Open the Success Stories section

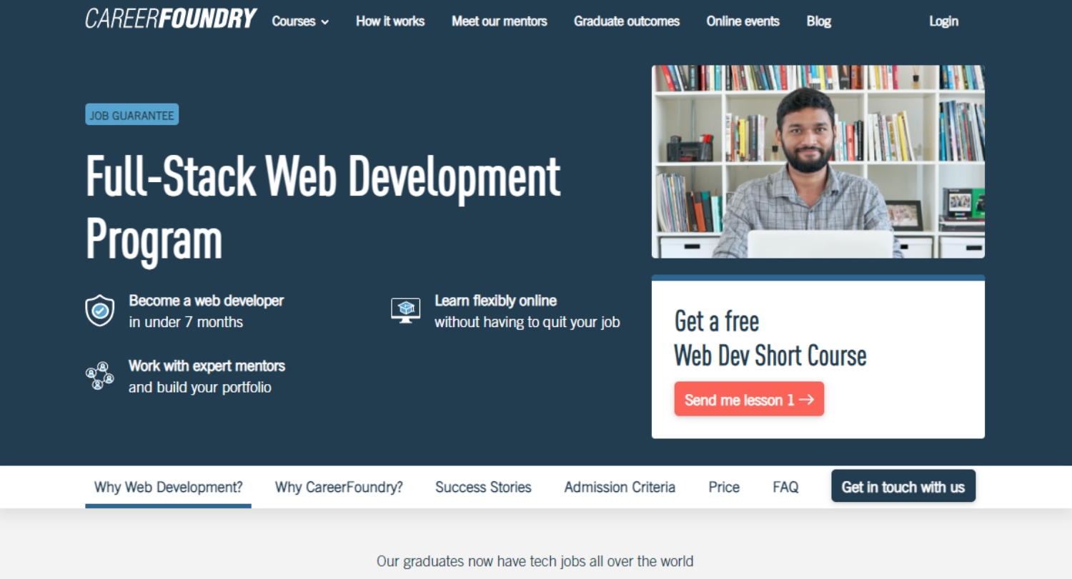[x=483, y=487]
